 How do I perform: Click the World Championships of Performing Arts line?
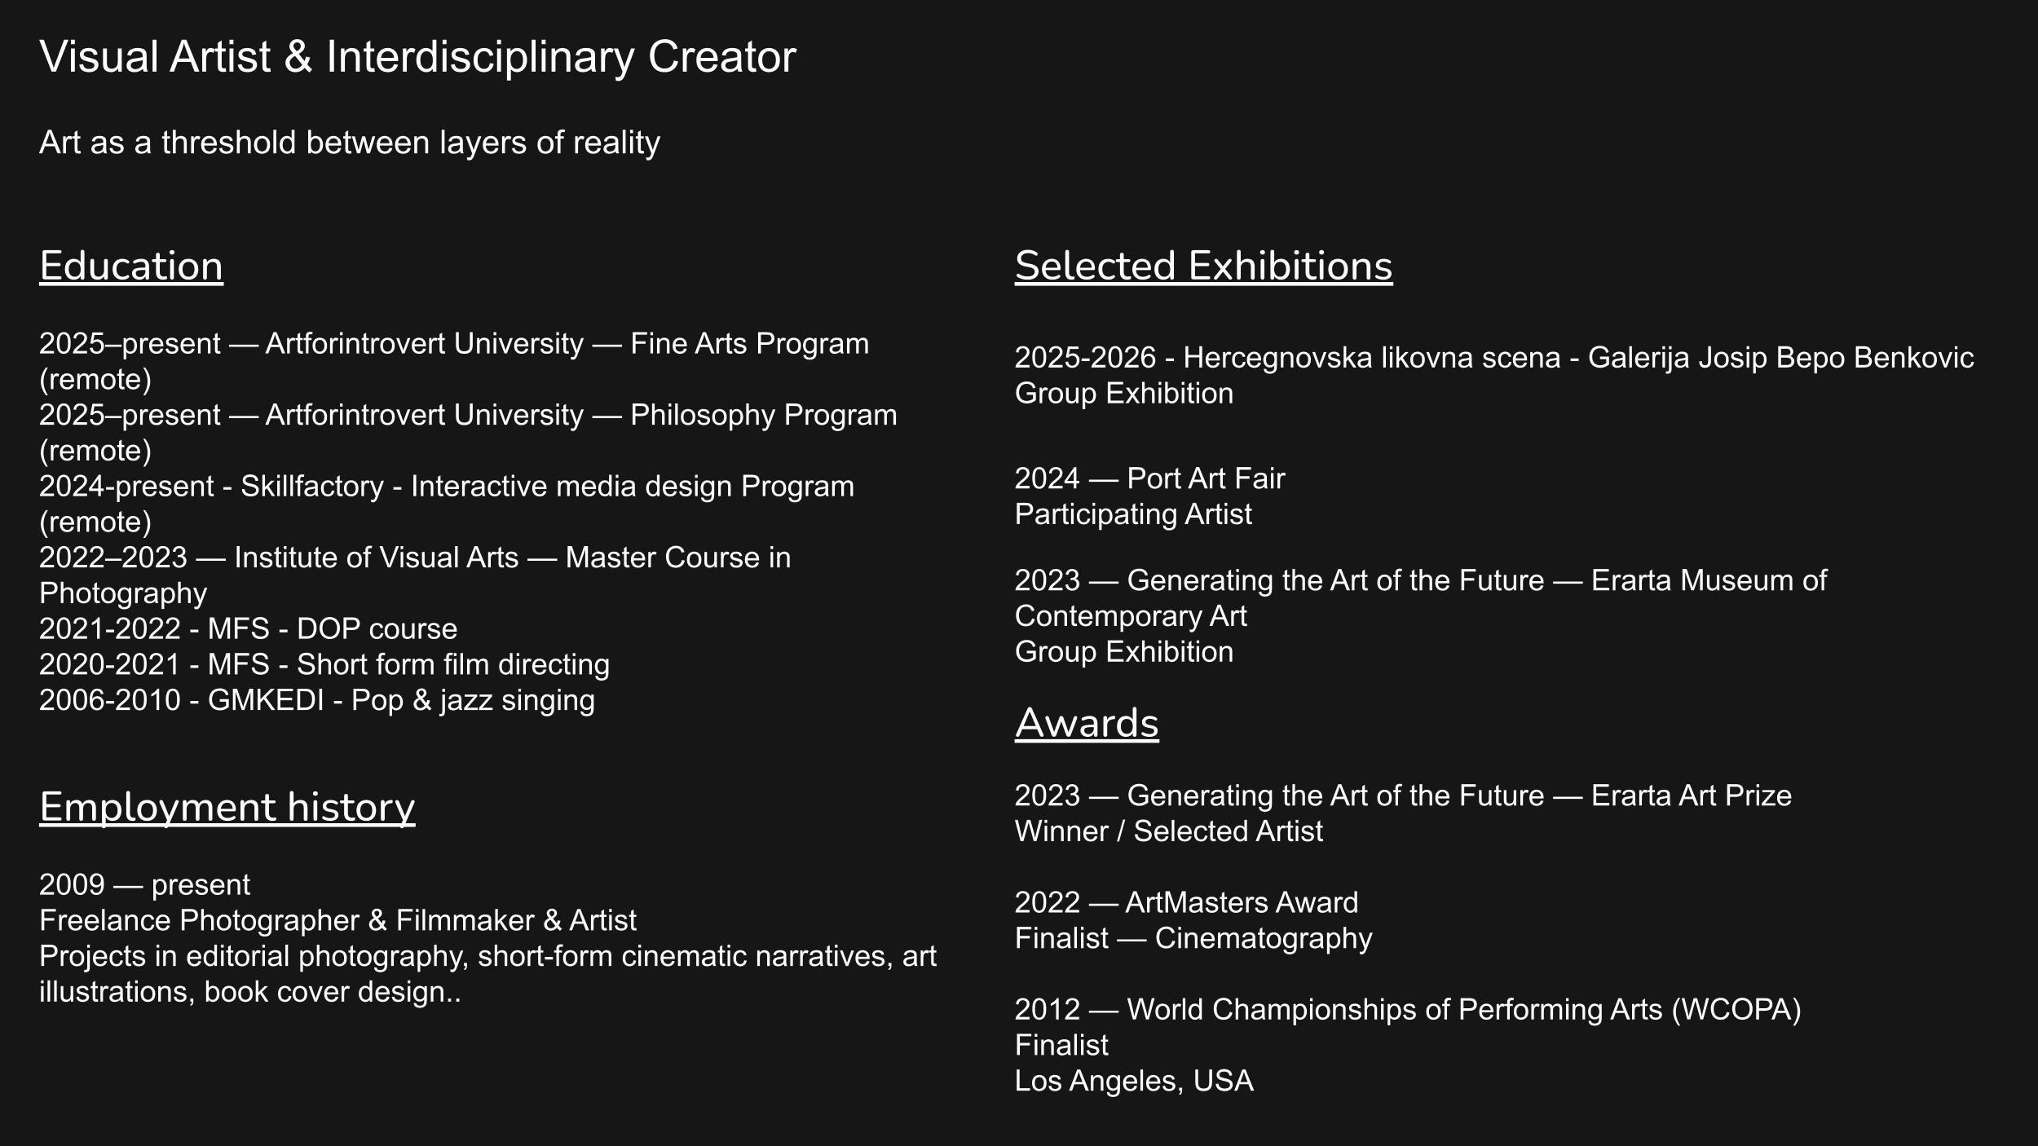pos(1407,1010)
